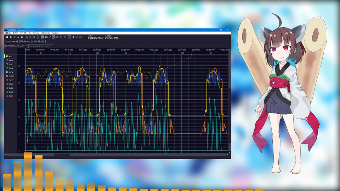Image resolution: width=340 pixels, height=191 pixels.
Task: Select the first line-draw pen tool
Action: (x=50, y=37)
